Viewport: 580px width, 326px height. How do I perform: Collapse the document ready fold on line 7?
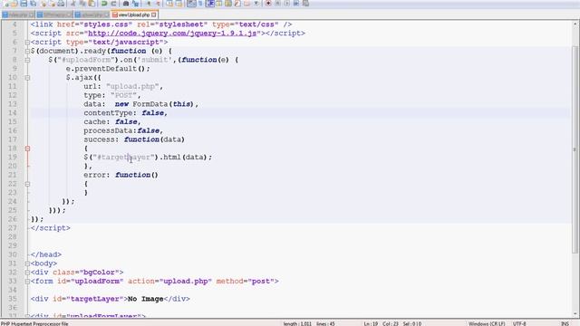[27, 51]
